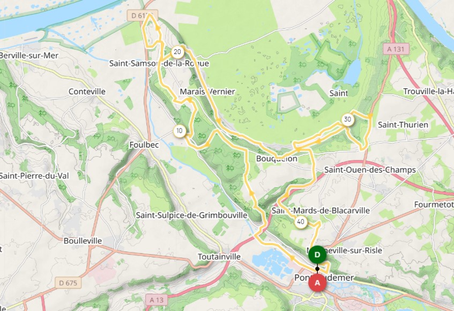Select the kilometer 20 route marker
This screenshot has width=454, height=311.
click(177, 52)
